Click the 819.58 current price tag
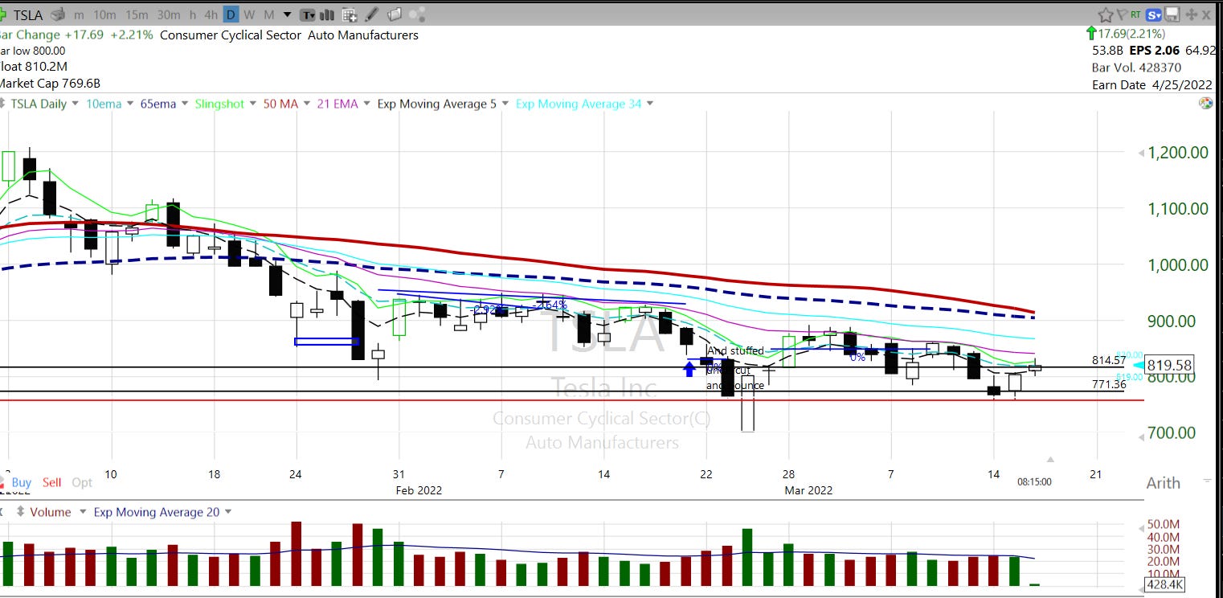This screenshot has width=1223, height=598. [x=1169, y=365]
